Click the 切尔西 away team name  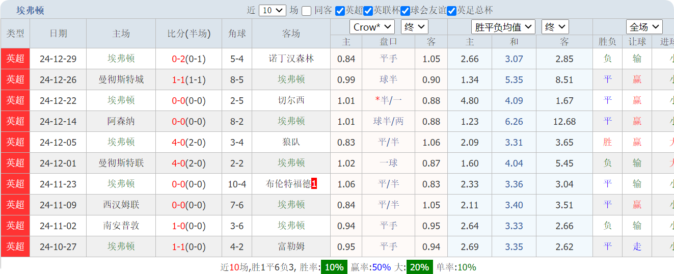coord(291,100)
